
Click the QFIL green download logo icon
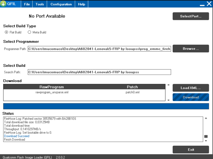[3, 4]
